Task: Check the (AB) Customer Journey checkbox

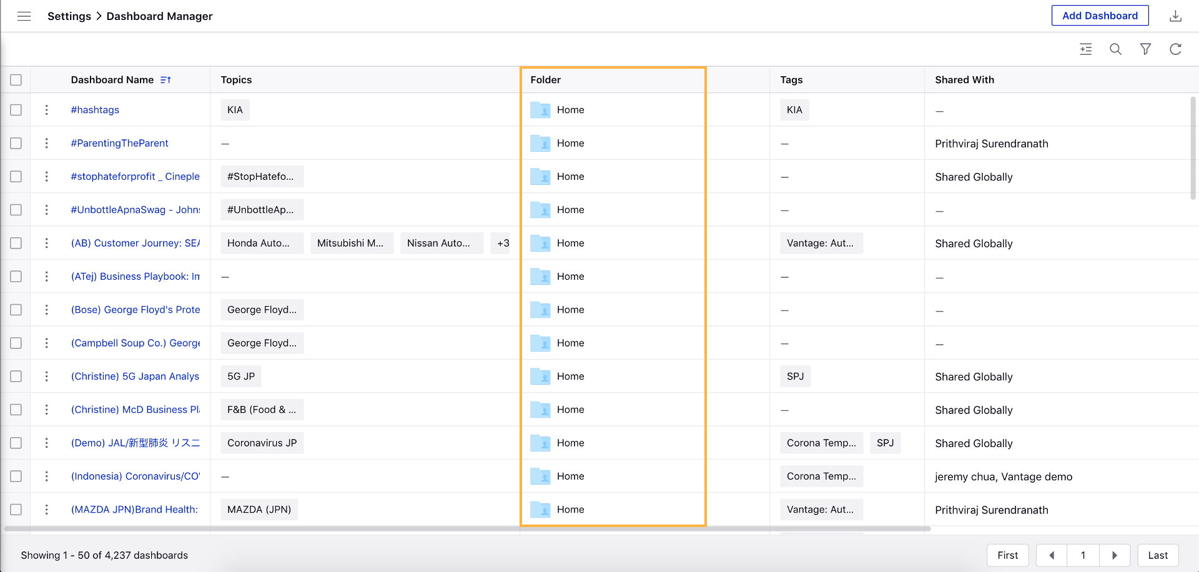Action: point(16,243)
